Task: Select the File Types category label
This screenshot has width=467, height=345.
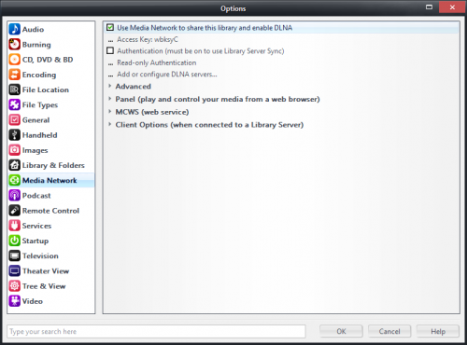Action: [40, 105]
